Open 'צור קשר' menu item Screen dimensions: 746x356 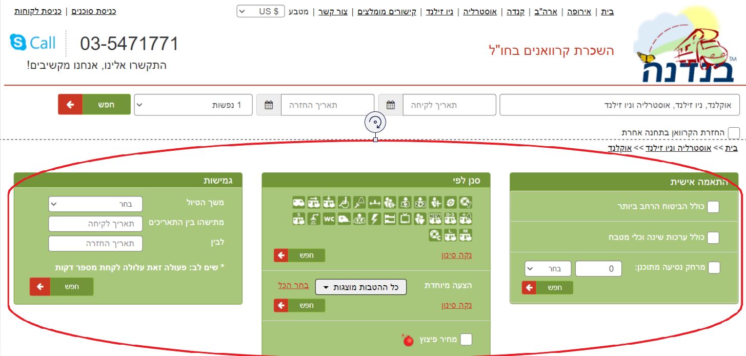tap(333, 11)
